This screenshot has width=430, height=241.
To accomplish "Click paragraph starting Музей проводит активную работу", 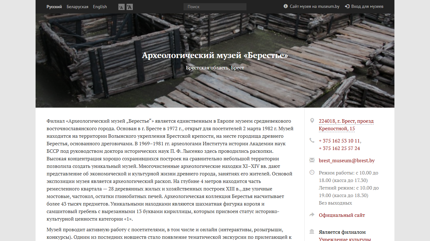I will tap(170, 233).
